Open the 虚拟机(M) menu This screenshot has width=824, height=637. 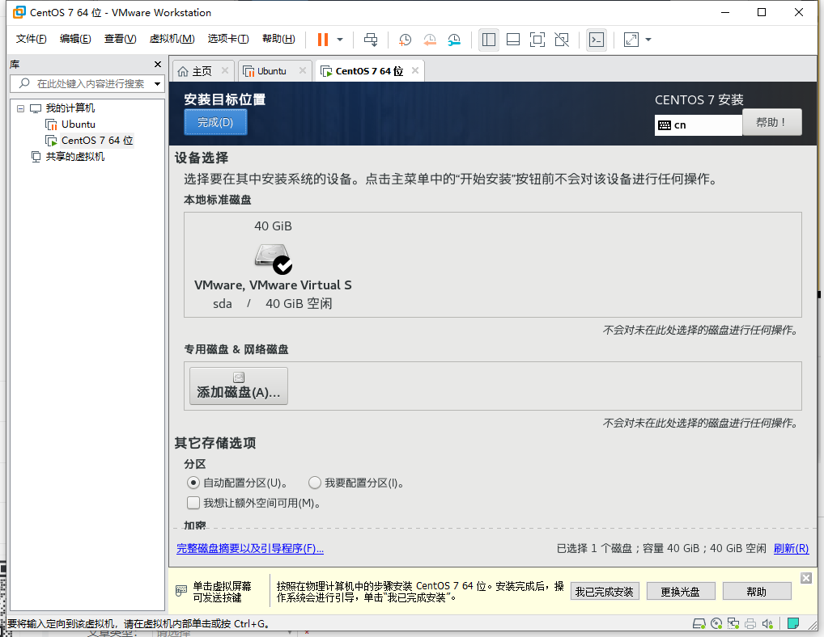[172, 39]
